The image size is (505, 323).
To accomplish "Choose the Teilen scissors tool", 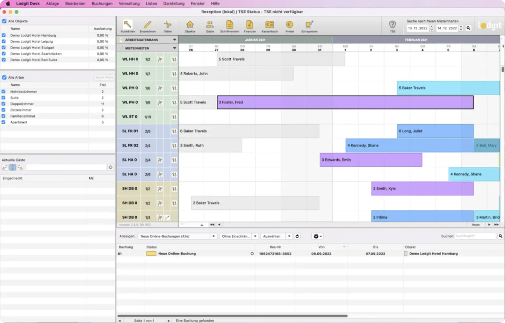I will coord(167,25).
